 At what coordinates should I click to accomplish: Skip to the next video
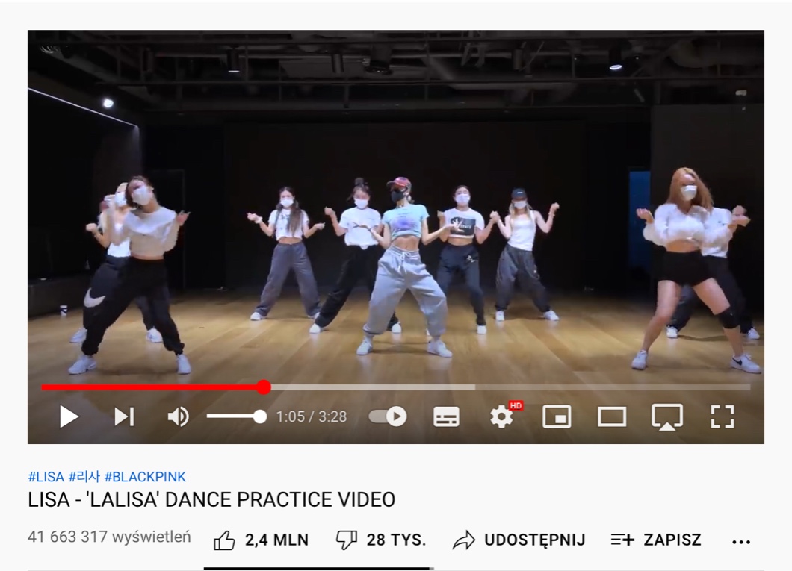(x=124, y=416)
